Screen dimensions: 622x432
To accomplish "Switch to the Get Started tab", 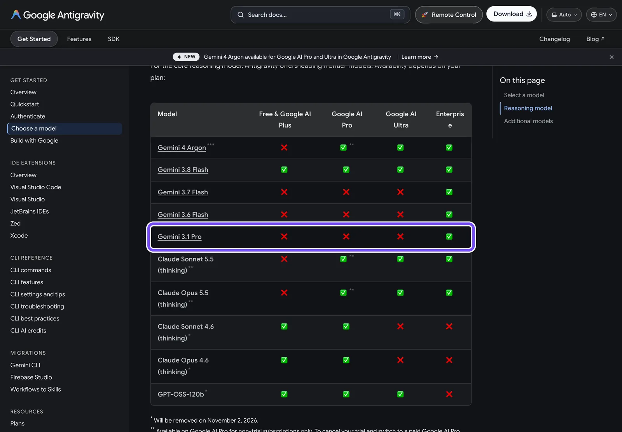I will [34, 39].
